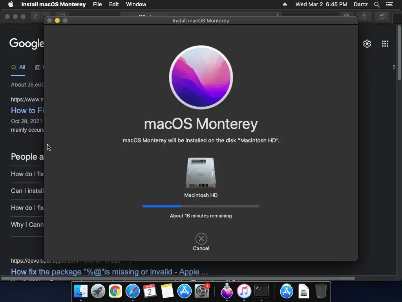Minimize the installer with yellow button
This screenshot has width=402, height=302.
pos(57,20)
